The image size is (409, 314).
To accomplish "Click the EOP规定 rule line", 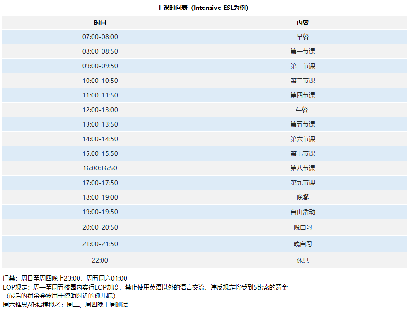I will click(145, 287).
